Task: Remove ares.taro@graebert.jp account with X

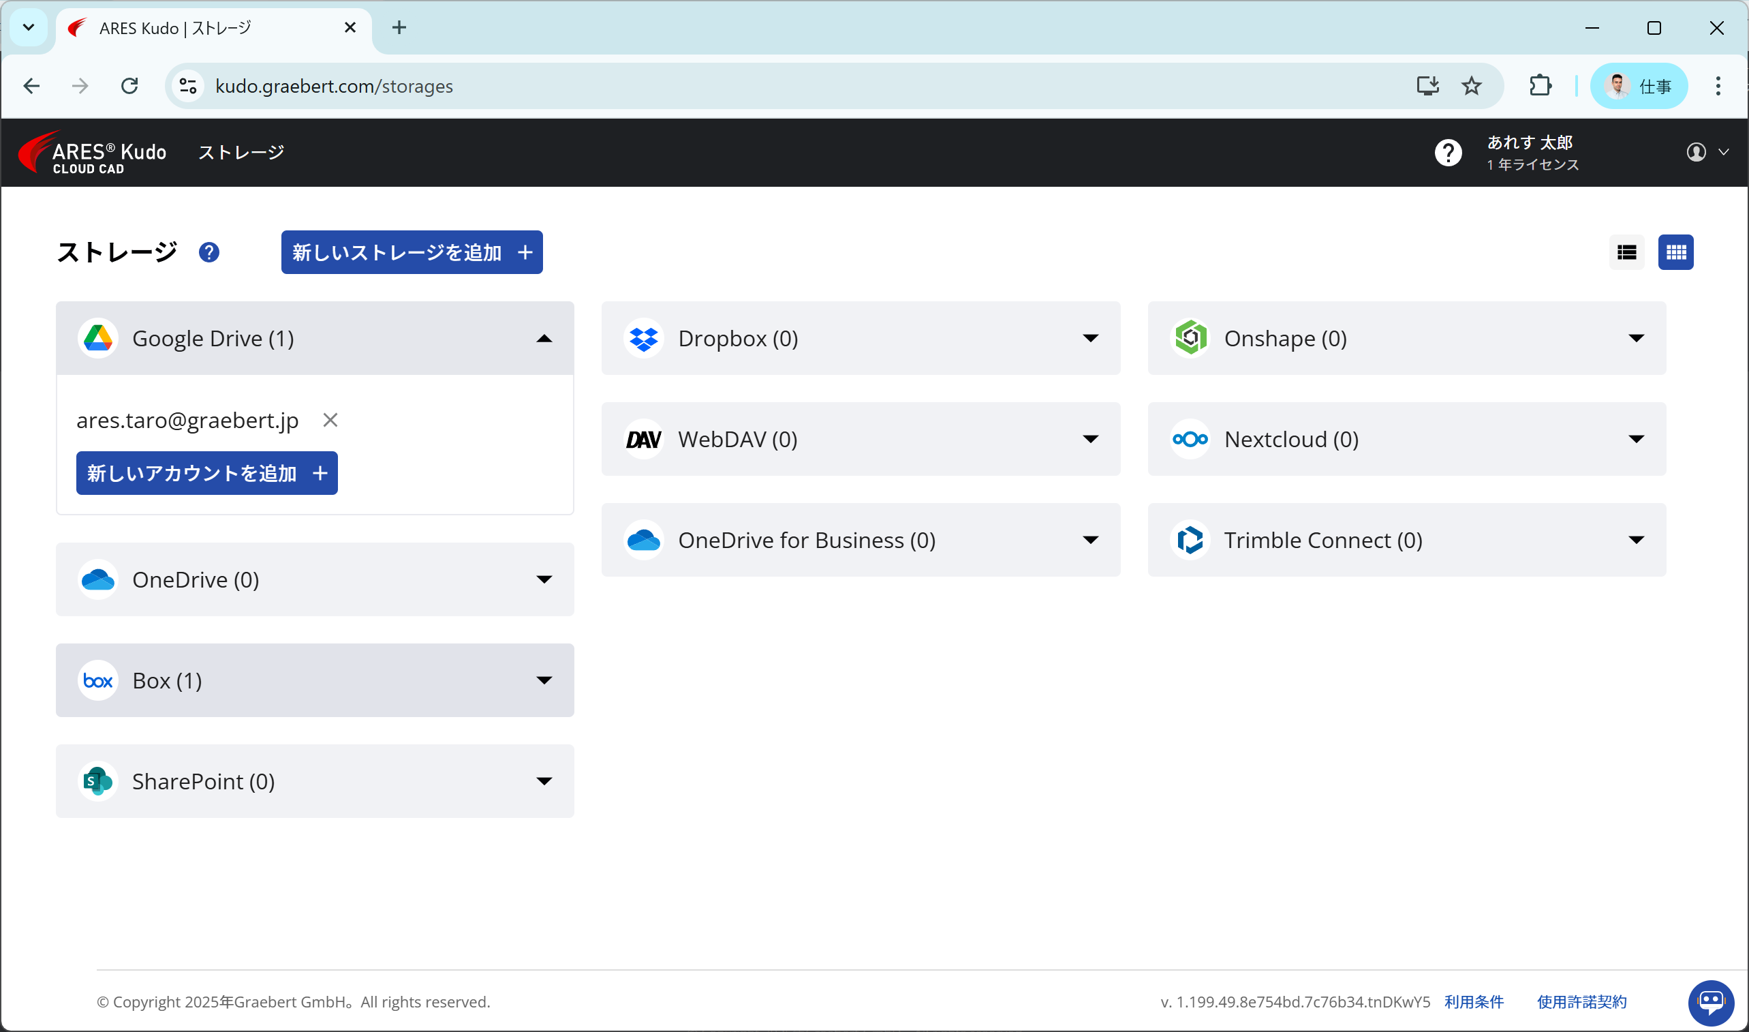Action: coord(330,420)
